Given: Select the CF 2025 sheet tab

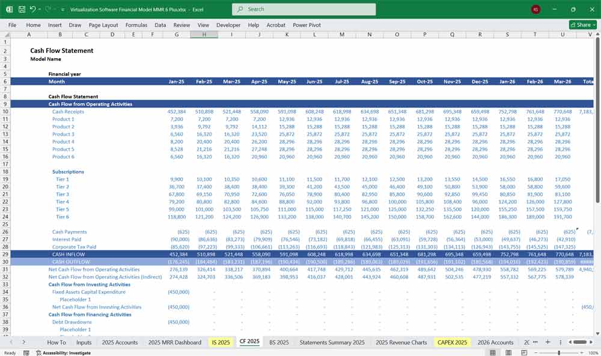Looking at the screenshot, I should pyautogui.click(x=249, y=342).
